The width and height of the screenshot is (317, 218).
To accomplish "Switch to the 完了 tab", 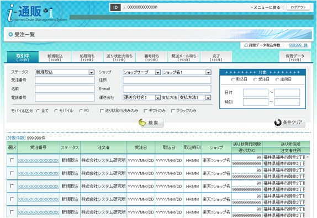I will coord(216,57).
